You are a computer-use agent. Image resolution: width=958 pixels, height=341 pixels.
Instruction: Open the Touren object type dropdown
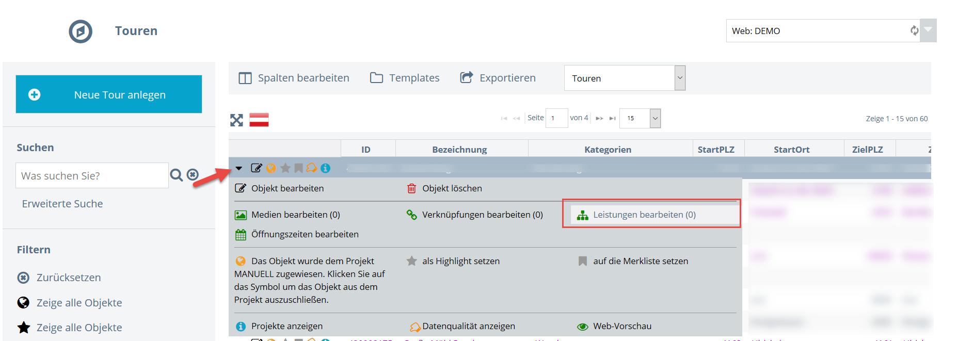(625, 78)
